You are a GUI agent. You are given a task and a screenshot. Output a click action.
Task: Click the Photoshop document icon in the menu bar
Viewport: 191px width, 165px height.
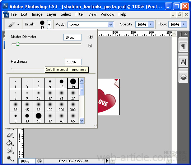(x=6, y=14)
